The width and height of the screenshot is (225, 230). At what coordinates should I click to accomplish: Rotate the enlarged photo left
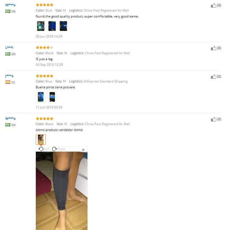tap(44, 149)
